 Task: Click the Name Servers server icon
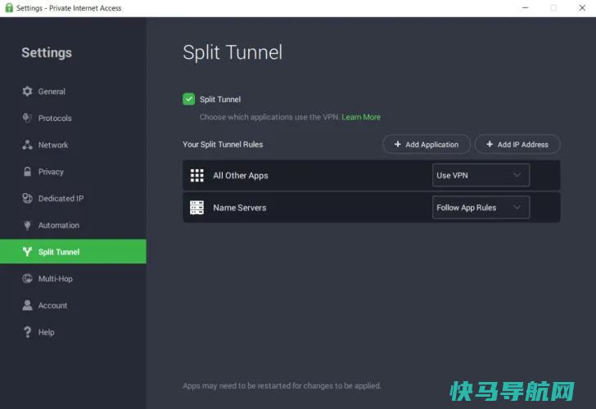coord(196,208)
